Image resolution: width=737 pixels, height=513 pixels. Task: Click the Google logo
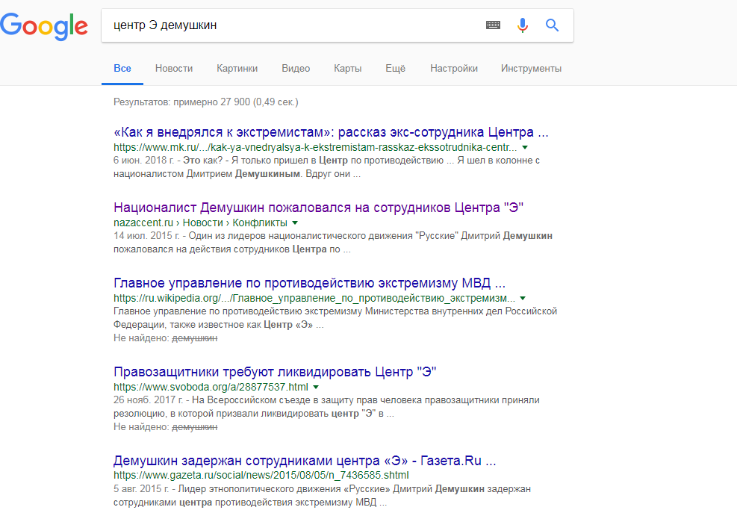point(44,26)
